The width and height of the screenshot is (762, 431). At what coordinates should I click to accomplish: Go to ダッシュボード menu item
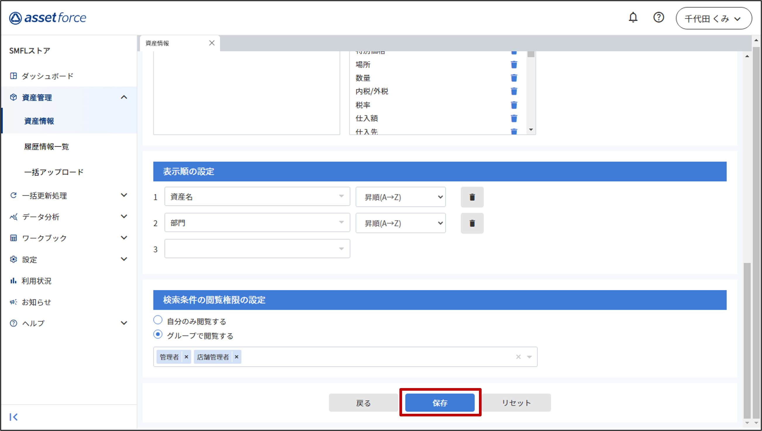47,76
